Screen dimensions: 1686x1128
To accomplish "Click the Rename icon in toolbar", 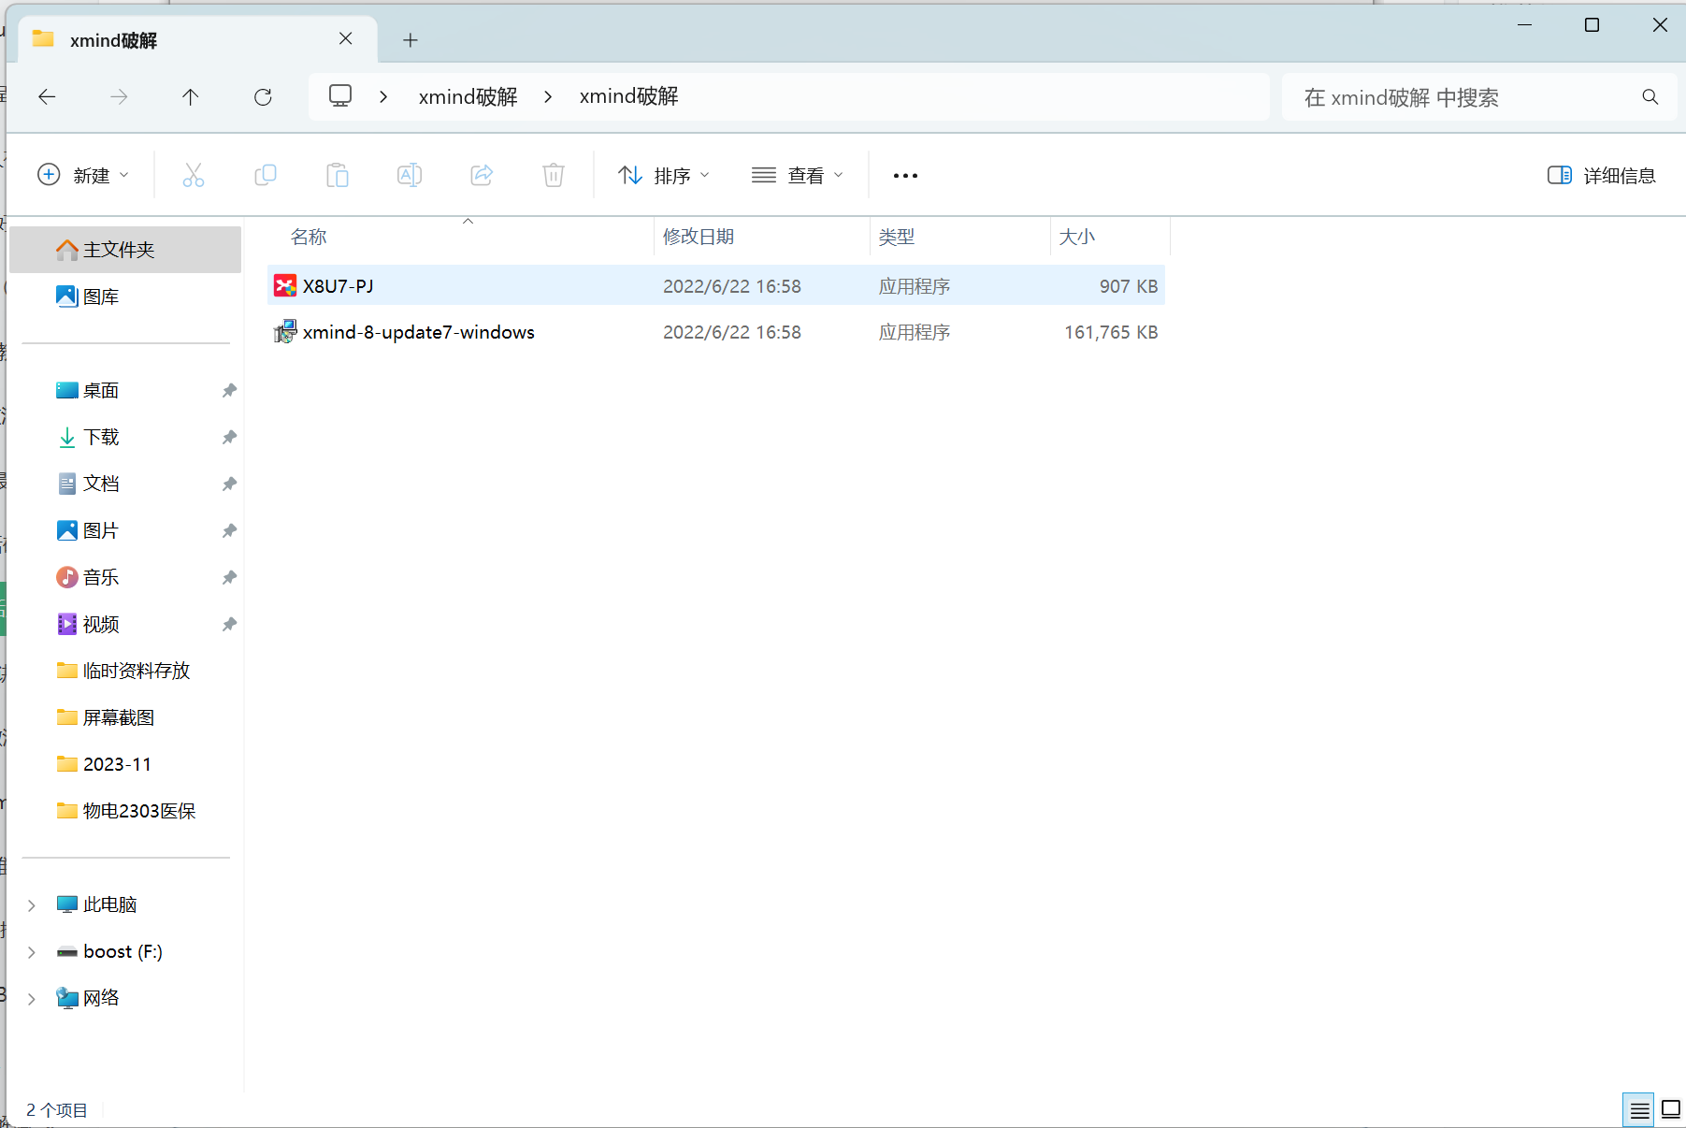I will pos(410,175).
